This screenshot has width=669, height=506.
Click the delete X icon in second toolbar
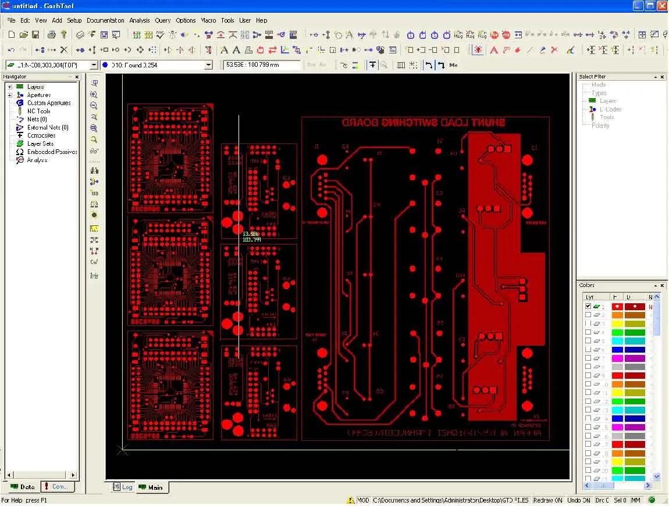(64, 50)
